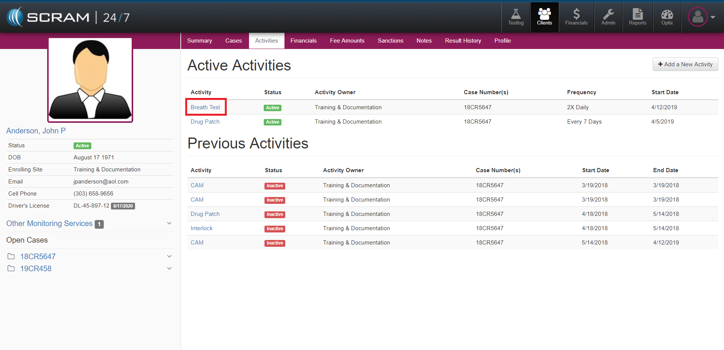
Task: Open the Fee Amounts tab
Action: tap(347, 41)
